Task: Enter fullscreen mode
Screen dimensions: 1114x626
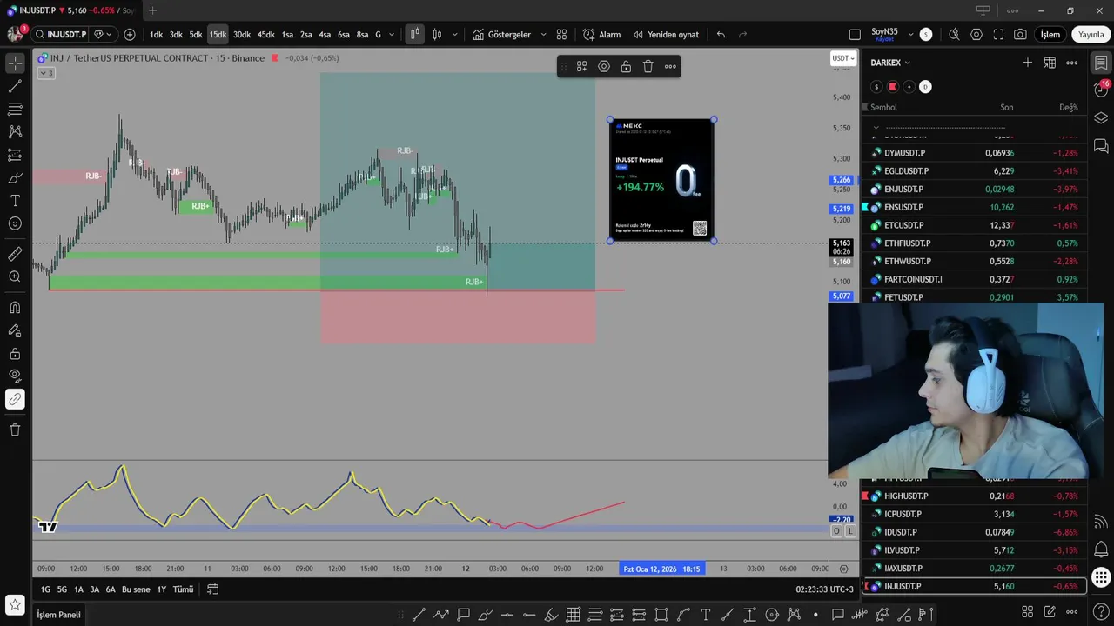Action: coord(998,35)
